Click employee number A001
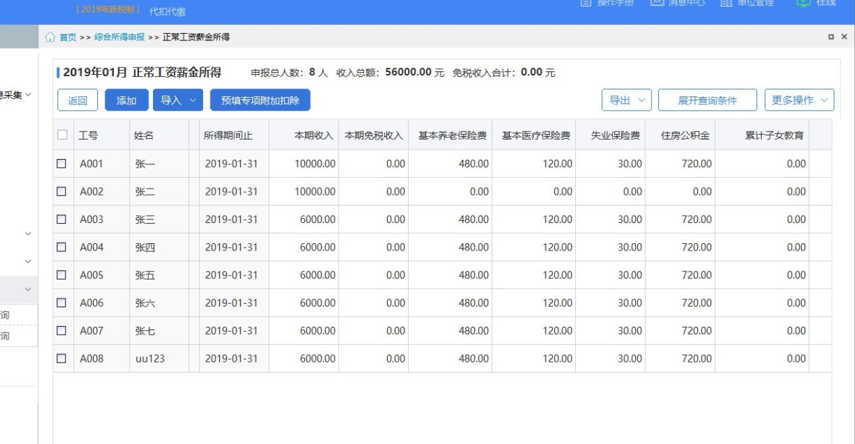Image resolution: width=855 pixels, height=444 pixels. pyautogui.click(x=92, y=164)
